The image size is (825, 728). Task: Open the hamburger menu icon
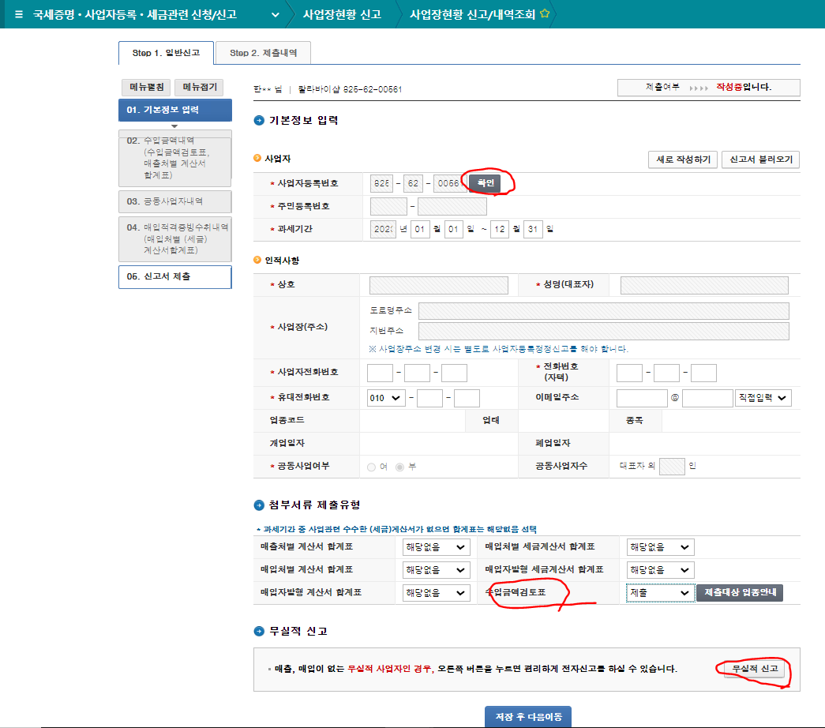click(19, 14)
